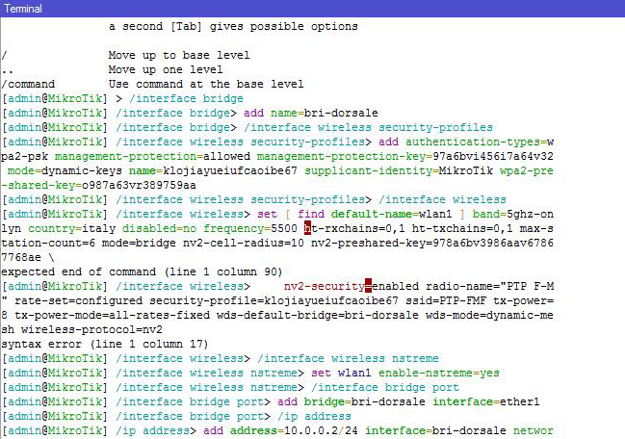Image resolution: width=625 pixels, height=439 pixels.
Task: Click "wireless-protocol=nv2" text
Action: point(91,330)
